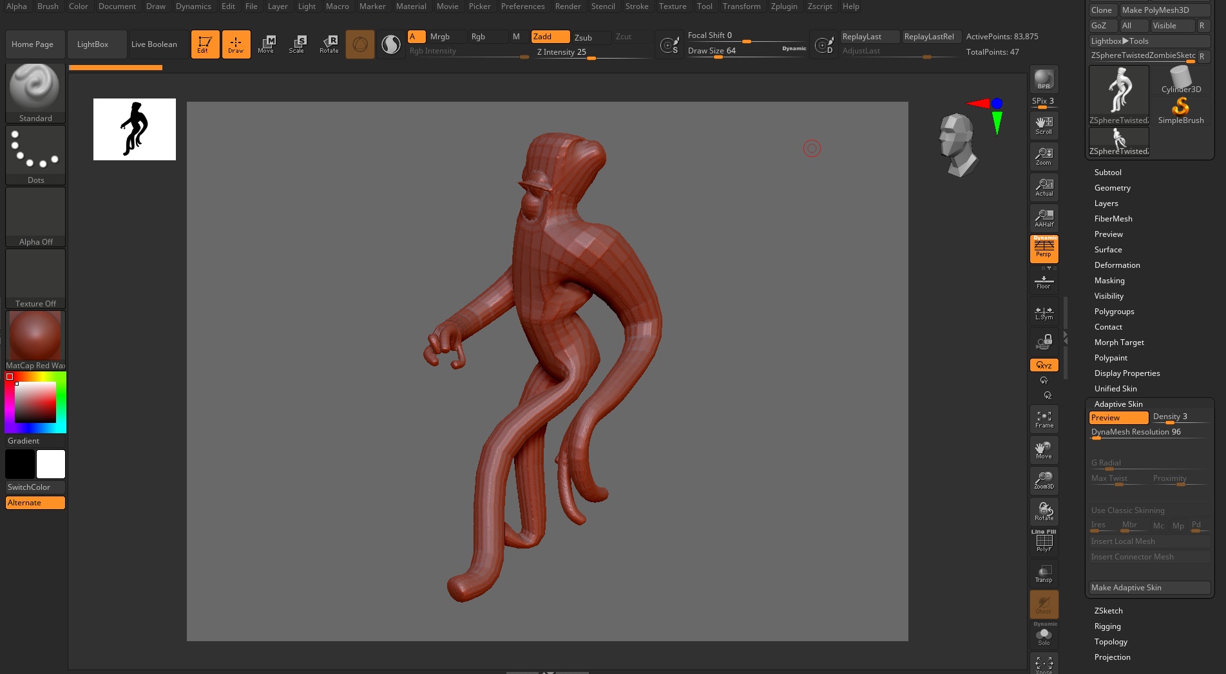Viewport: 1226px width, 674px height.
Task: Select the Cylinder3D tool thumbnail
Action: [x=1180, y=81]
